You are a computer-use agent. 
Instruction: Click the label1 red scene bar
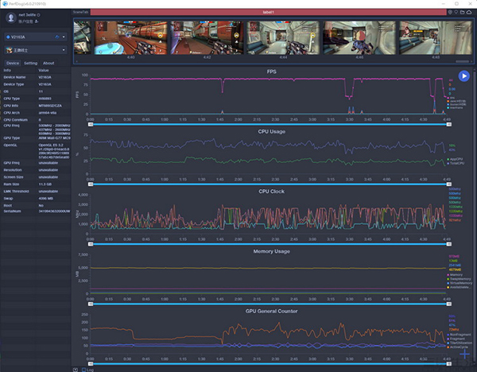266,13
